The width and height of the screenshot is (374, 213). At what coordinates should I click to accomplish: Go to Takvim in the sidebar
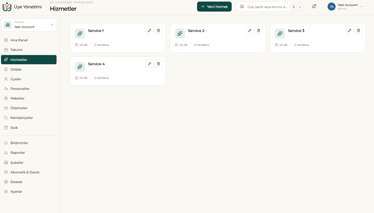coord(29,50)
